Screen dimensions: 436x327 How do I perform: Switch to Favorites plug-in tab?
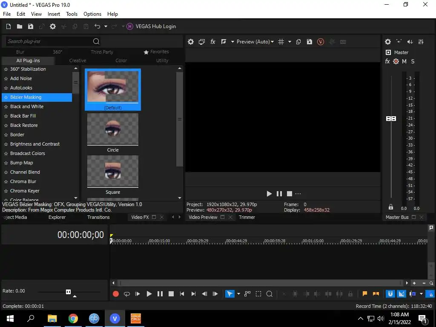pos(156,52)
